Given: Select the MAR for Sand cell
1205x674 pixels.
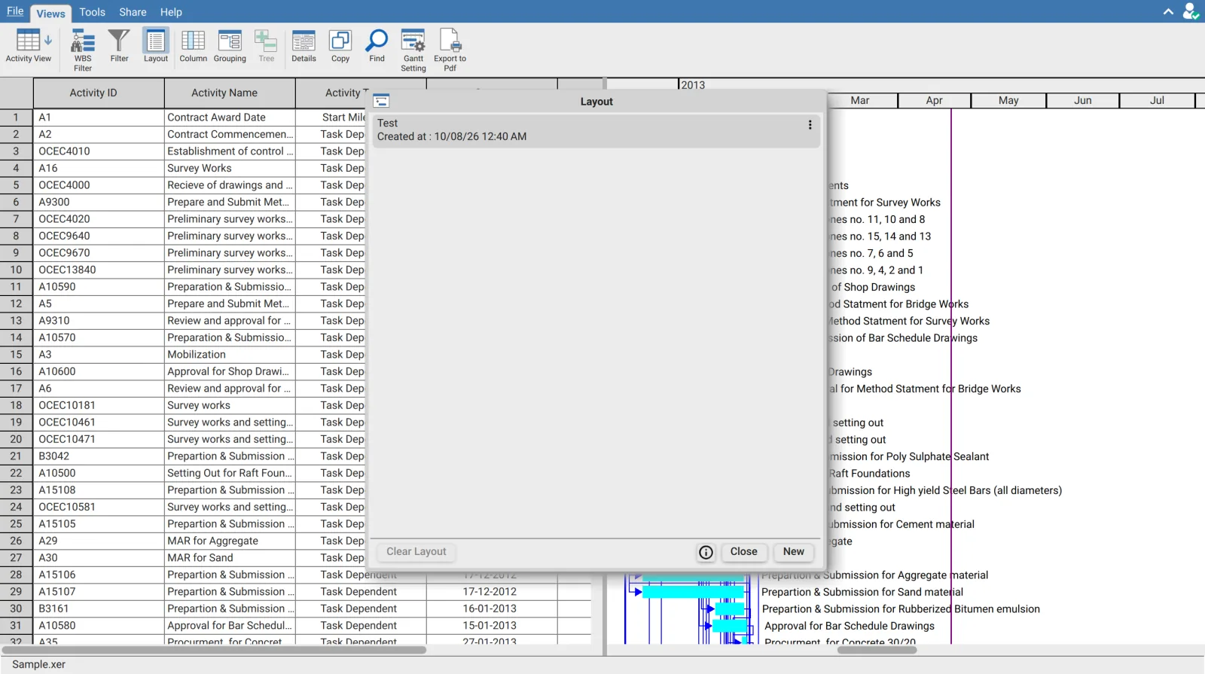Looking at the screenshot, I should pyautogui.click(x=230, y=558).
